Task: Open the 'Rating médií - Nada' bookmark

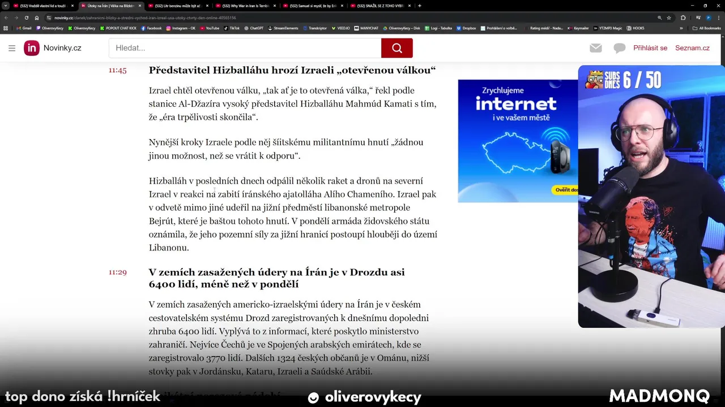Action: 544,28
